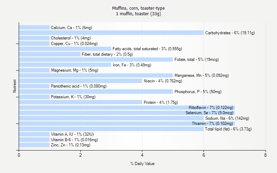The height and width of the screenshot is (173, 277).
Task: Click 'Vitamin B-6 - 1% (0.016mg)' label
Action: tap(74, 140)
